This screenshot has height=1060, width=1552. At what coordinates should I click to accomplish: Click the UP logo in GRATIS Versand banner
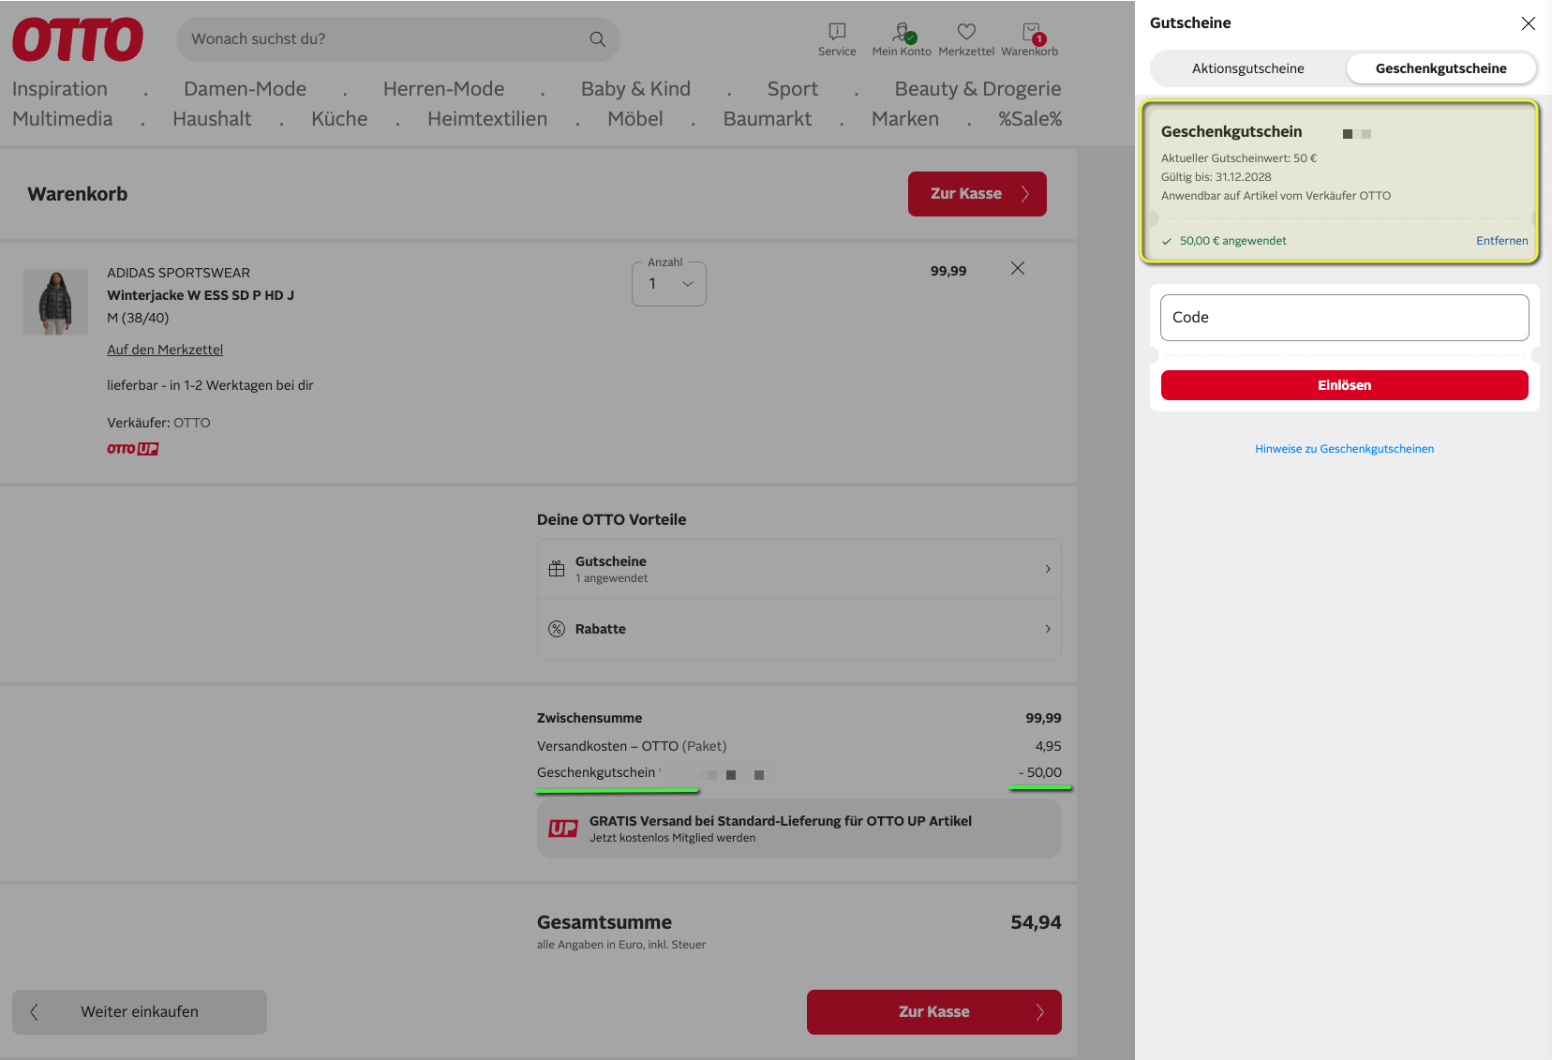(x=563, y=829)
